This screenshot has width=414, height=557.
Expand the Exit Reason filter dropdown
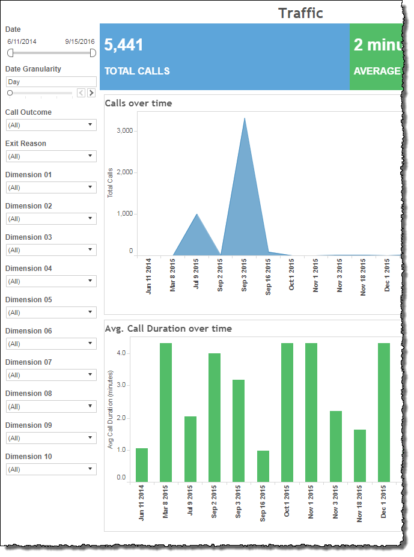tap(51, 156)
